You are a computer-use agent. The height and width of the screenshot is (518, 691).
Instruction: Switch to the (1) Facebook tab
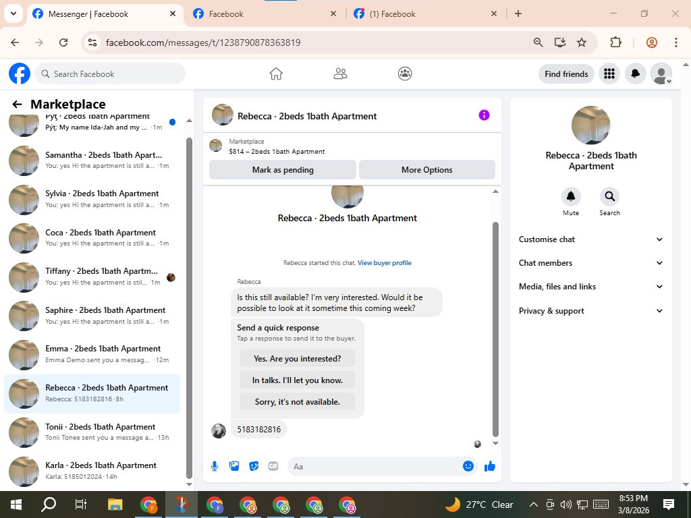(x=425, y=14)
